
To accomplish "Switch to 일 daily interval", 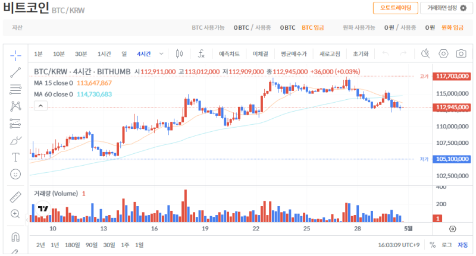I will click(124, 54).
